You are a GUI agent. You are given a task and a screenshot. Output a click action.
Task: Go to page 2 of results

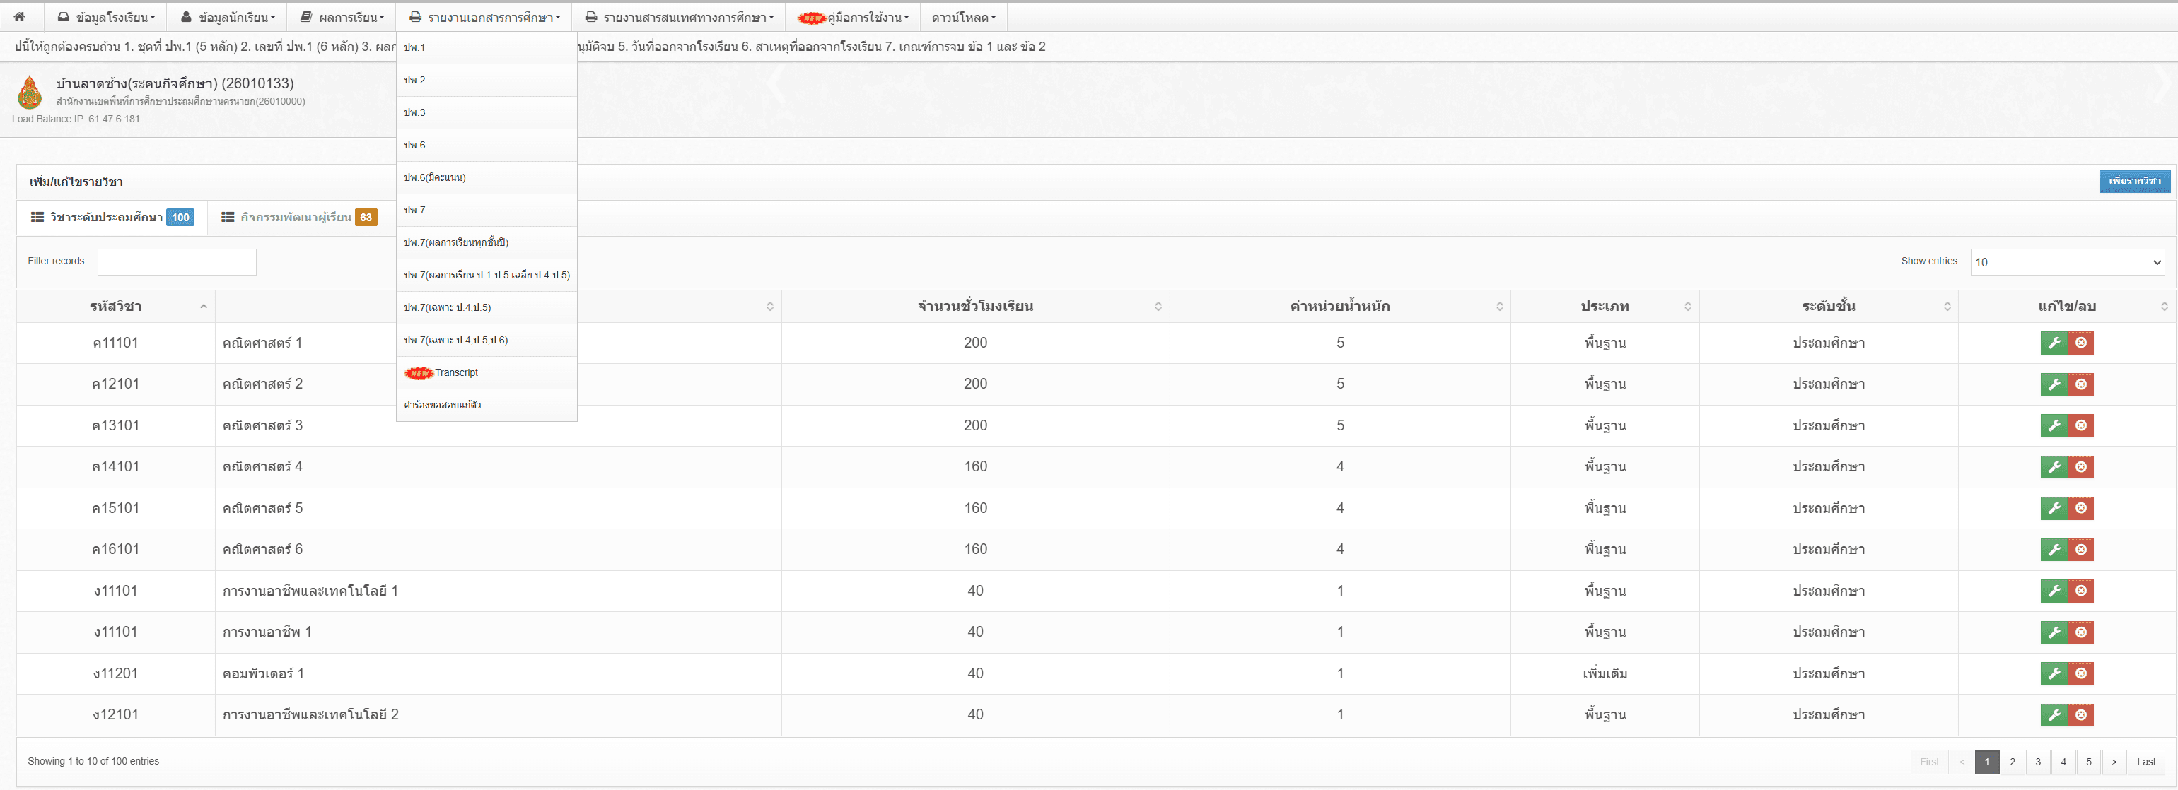click(2013, 762)
